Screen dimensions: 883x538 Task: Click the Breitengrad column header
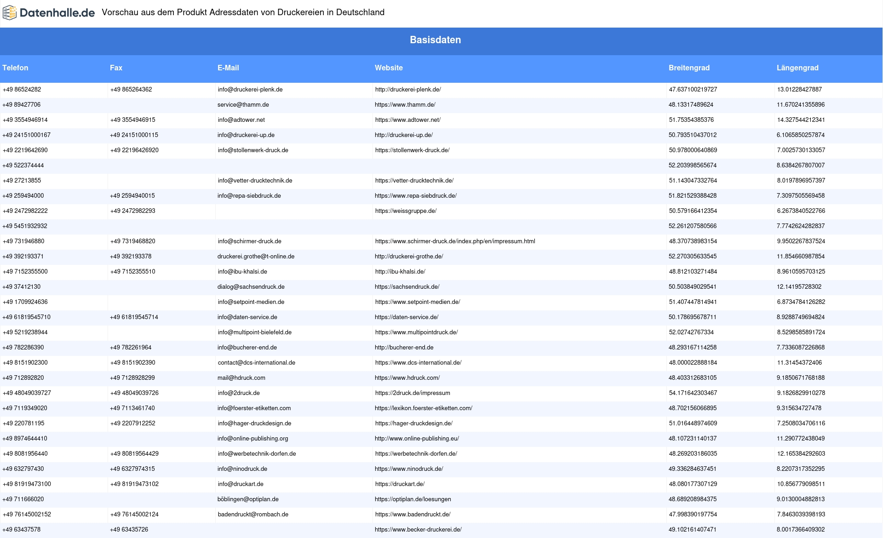click(x=689, y=68)
